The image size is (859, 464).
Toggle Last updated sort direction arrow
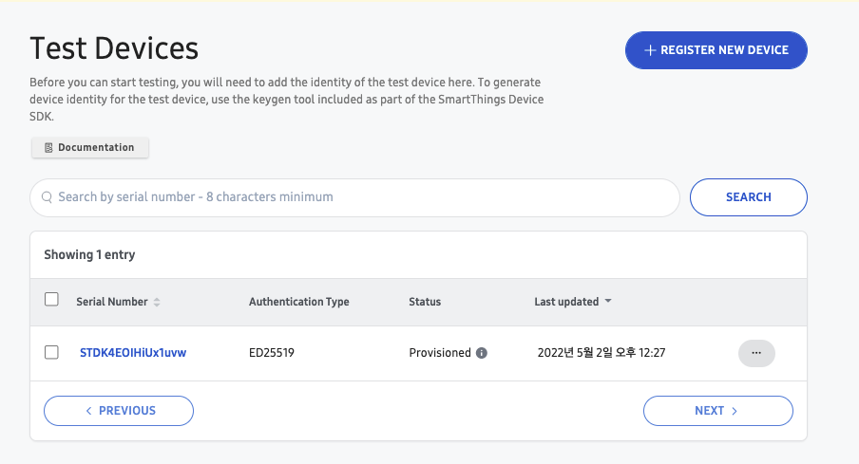[x=608, y=302]
